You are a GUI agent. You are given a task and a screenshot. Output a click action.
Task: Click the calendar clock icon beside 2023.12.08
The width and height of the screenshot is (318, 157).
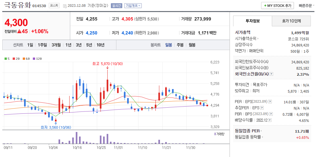[x=65, y=6]
